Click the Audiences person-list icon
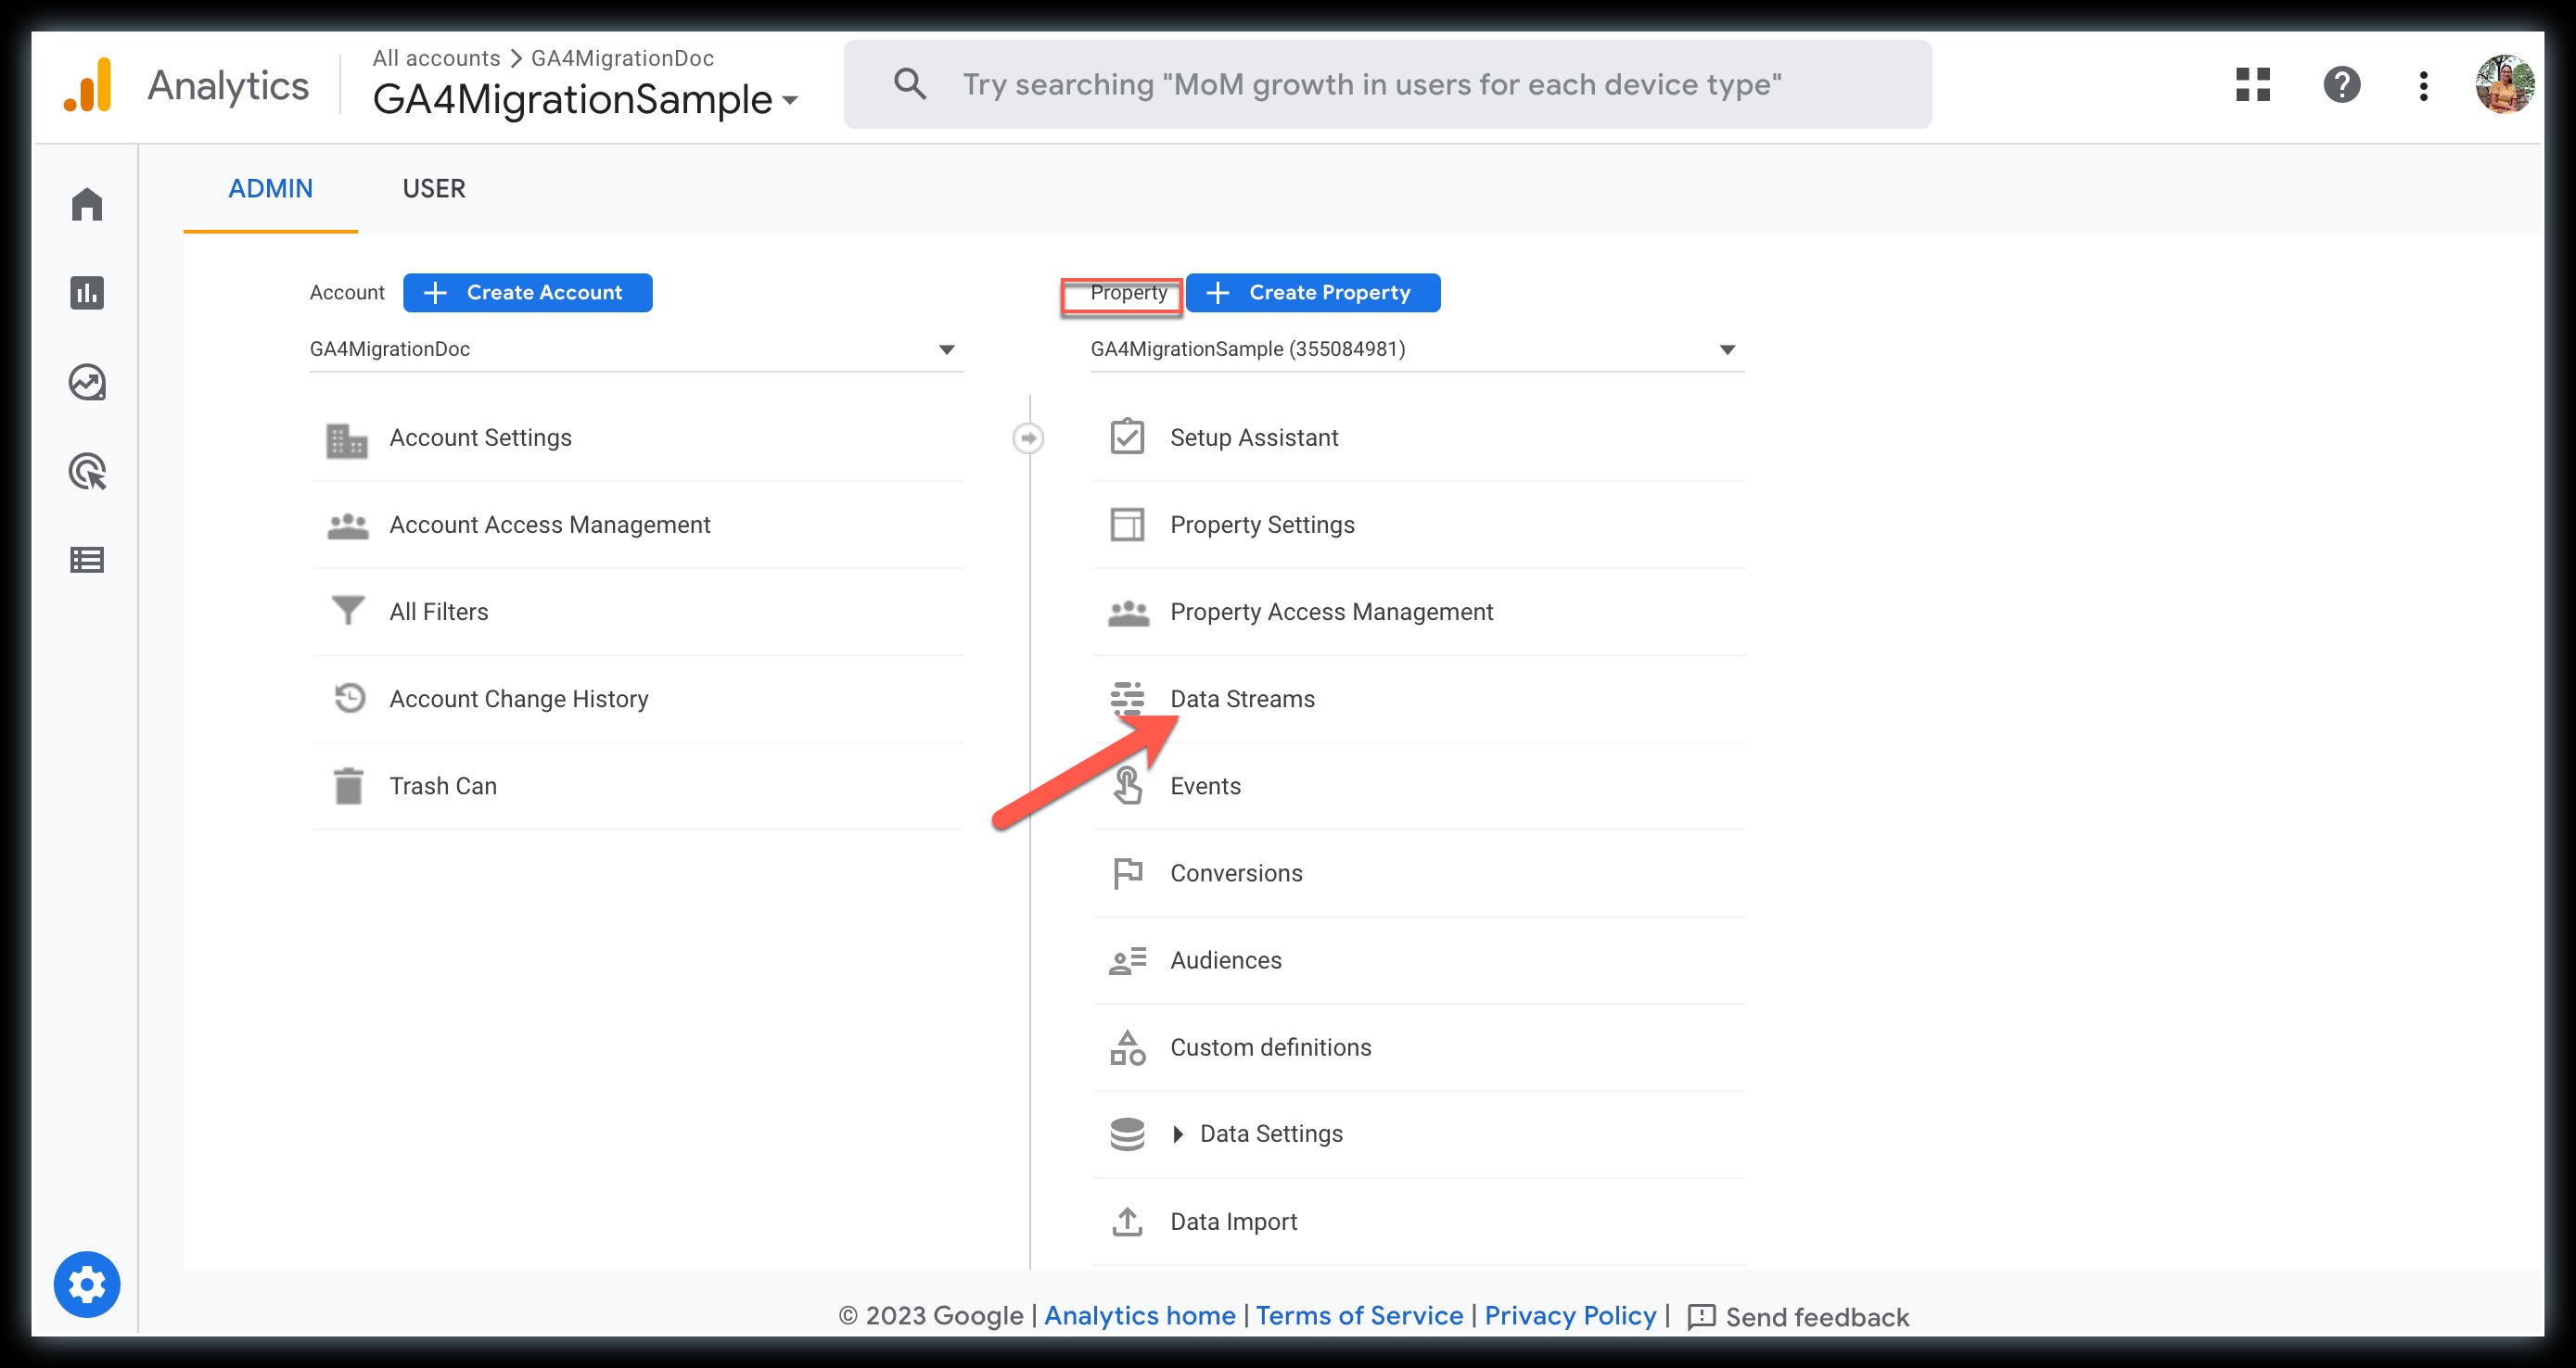 tap(1128, 960)
